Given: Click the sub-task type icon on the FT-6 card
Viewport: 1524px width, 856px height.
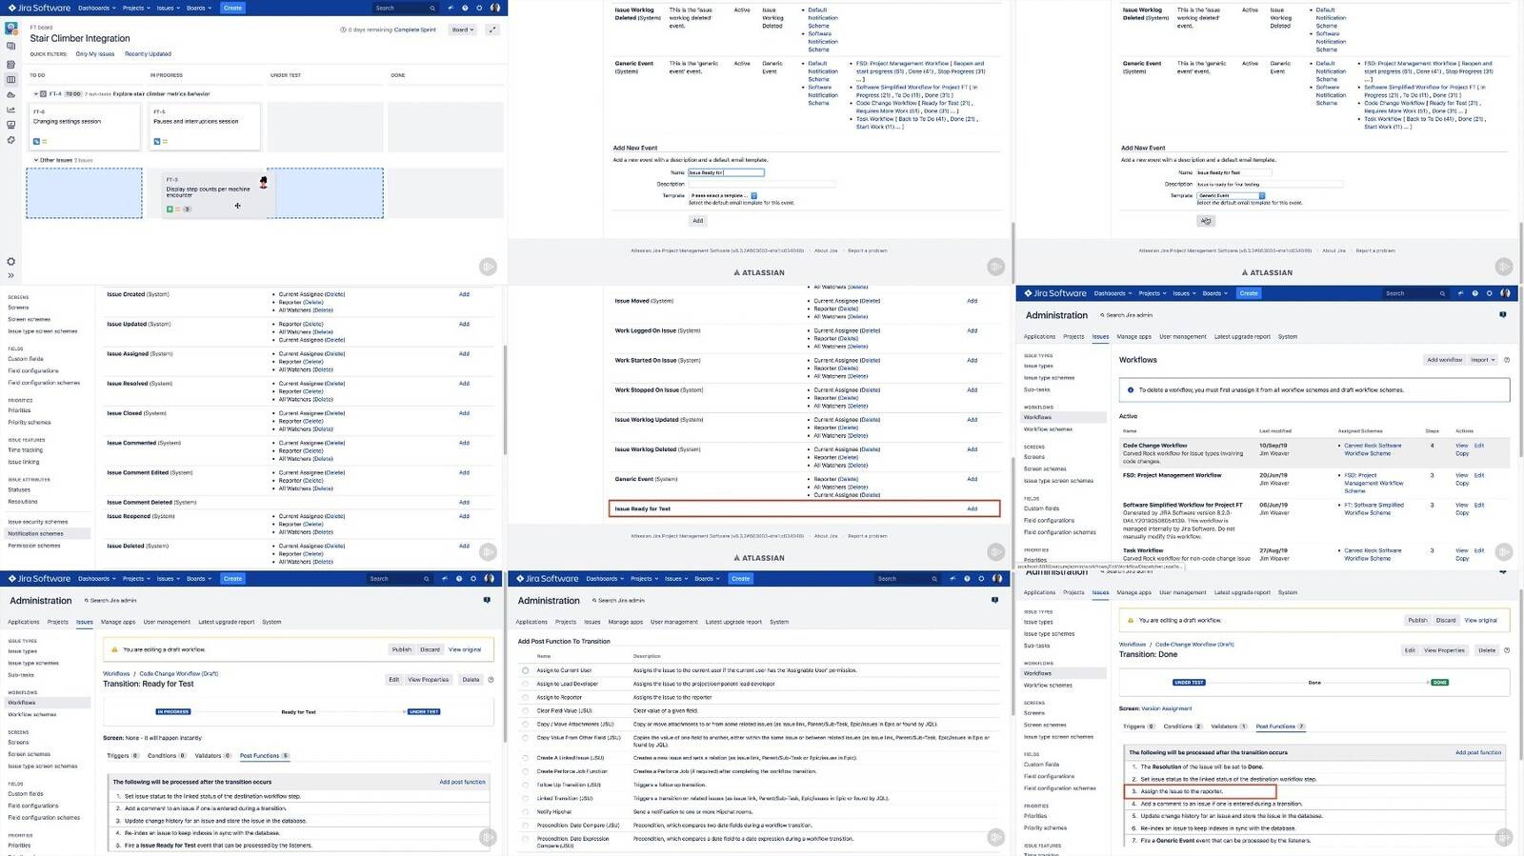Looking at the screenshot, I should click(x=36, y=141).
